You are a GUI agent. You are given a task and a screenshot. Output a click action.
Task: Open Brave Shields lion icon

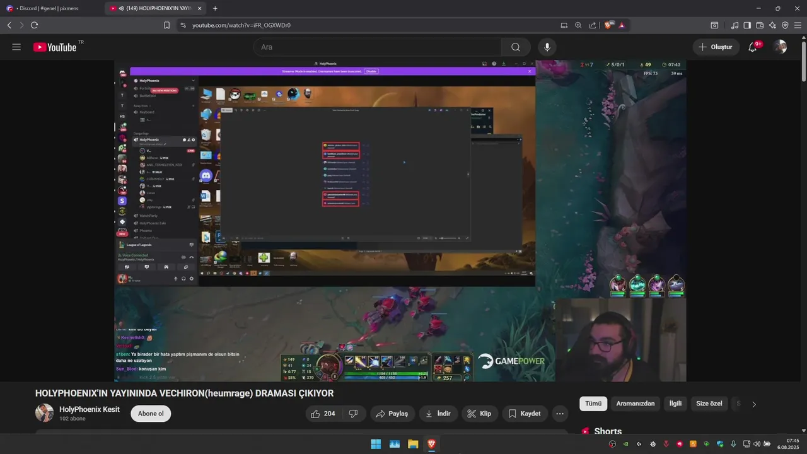[609, 25]
